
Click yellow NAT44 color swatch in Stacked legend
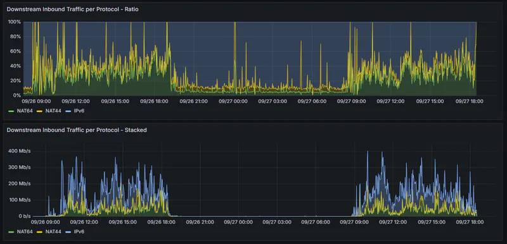pyautogui.click(x=39, y=231)
